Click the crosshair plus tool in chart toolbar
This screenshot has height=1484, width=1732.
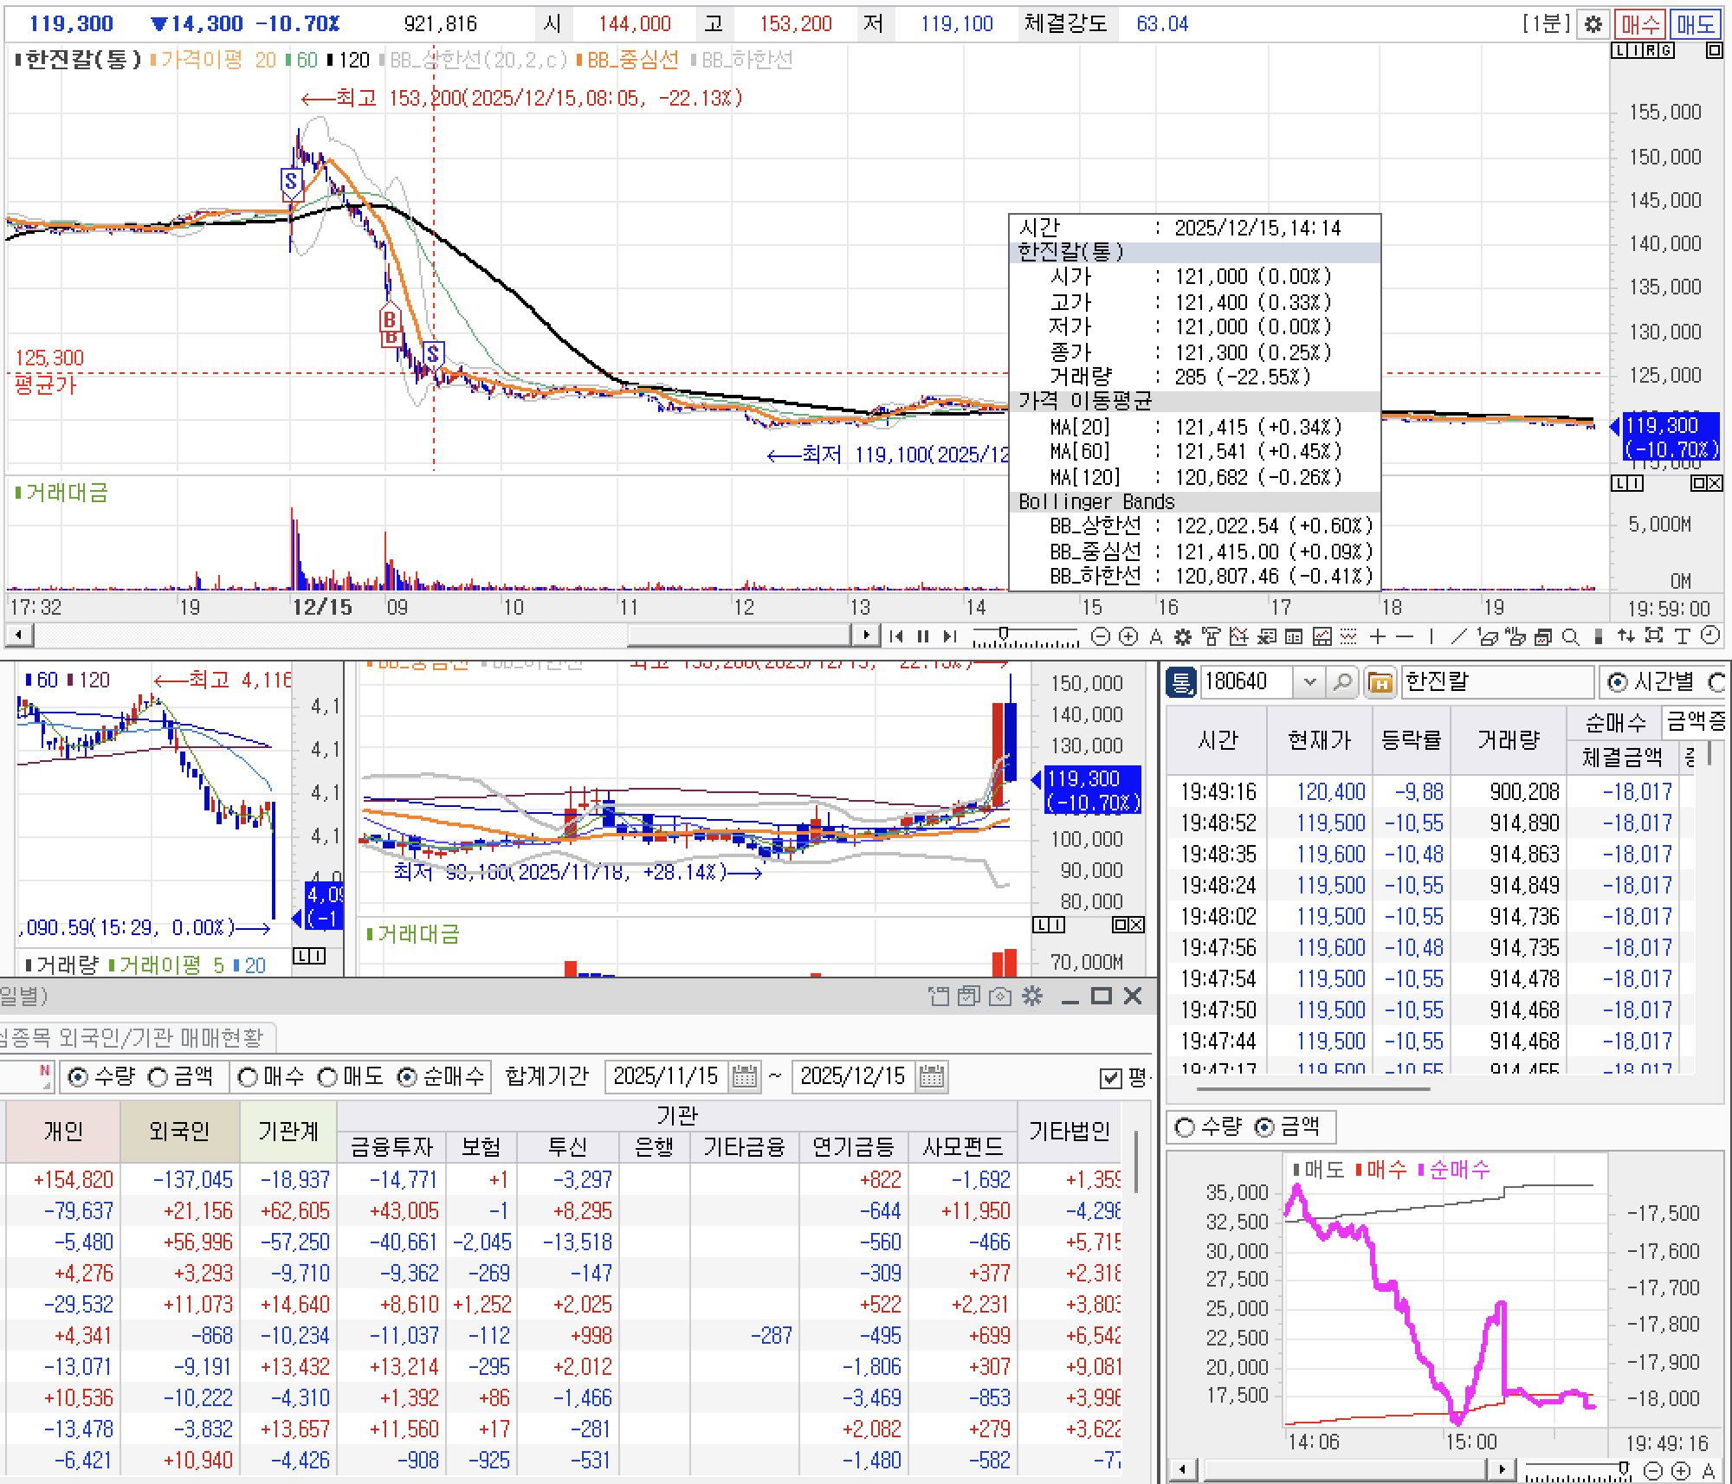[x=1377, y=637]
